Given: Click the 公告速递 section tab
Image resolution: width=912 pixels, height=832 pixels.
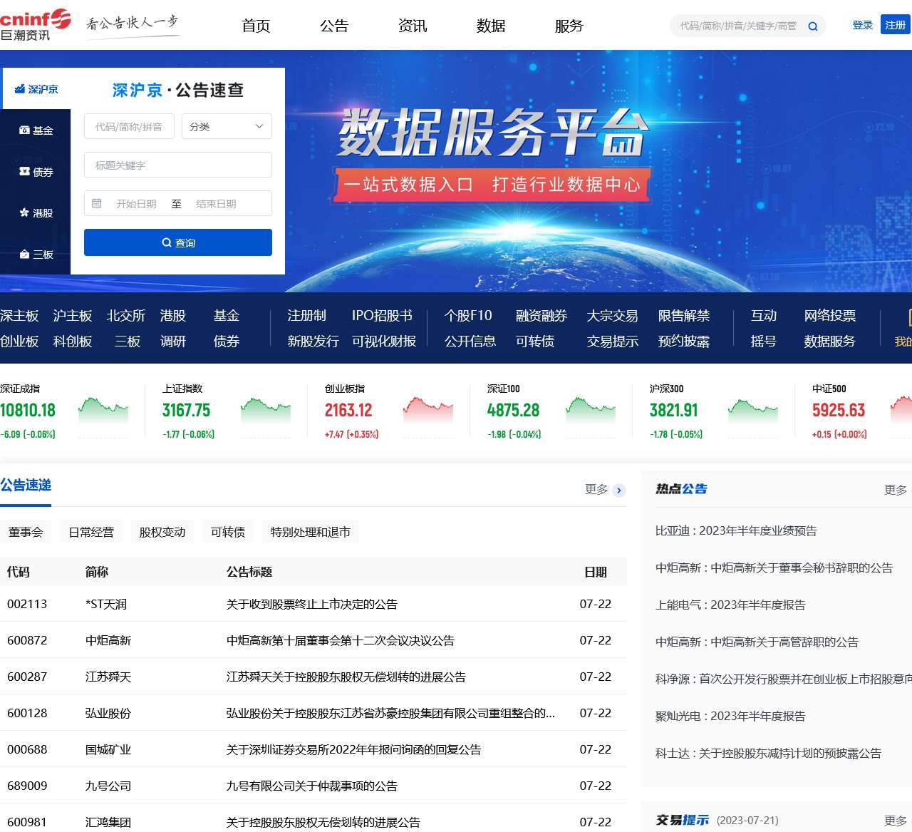Looking at the screenshot, I should coord(26,486).
